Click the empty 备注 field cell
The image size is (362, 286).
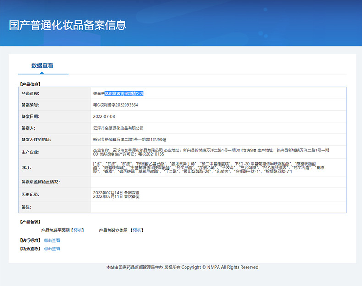tap(218, 207)
